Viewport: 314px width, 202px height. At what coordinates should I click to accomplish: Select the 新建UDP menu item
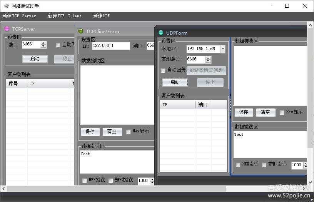pos(102,16)
